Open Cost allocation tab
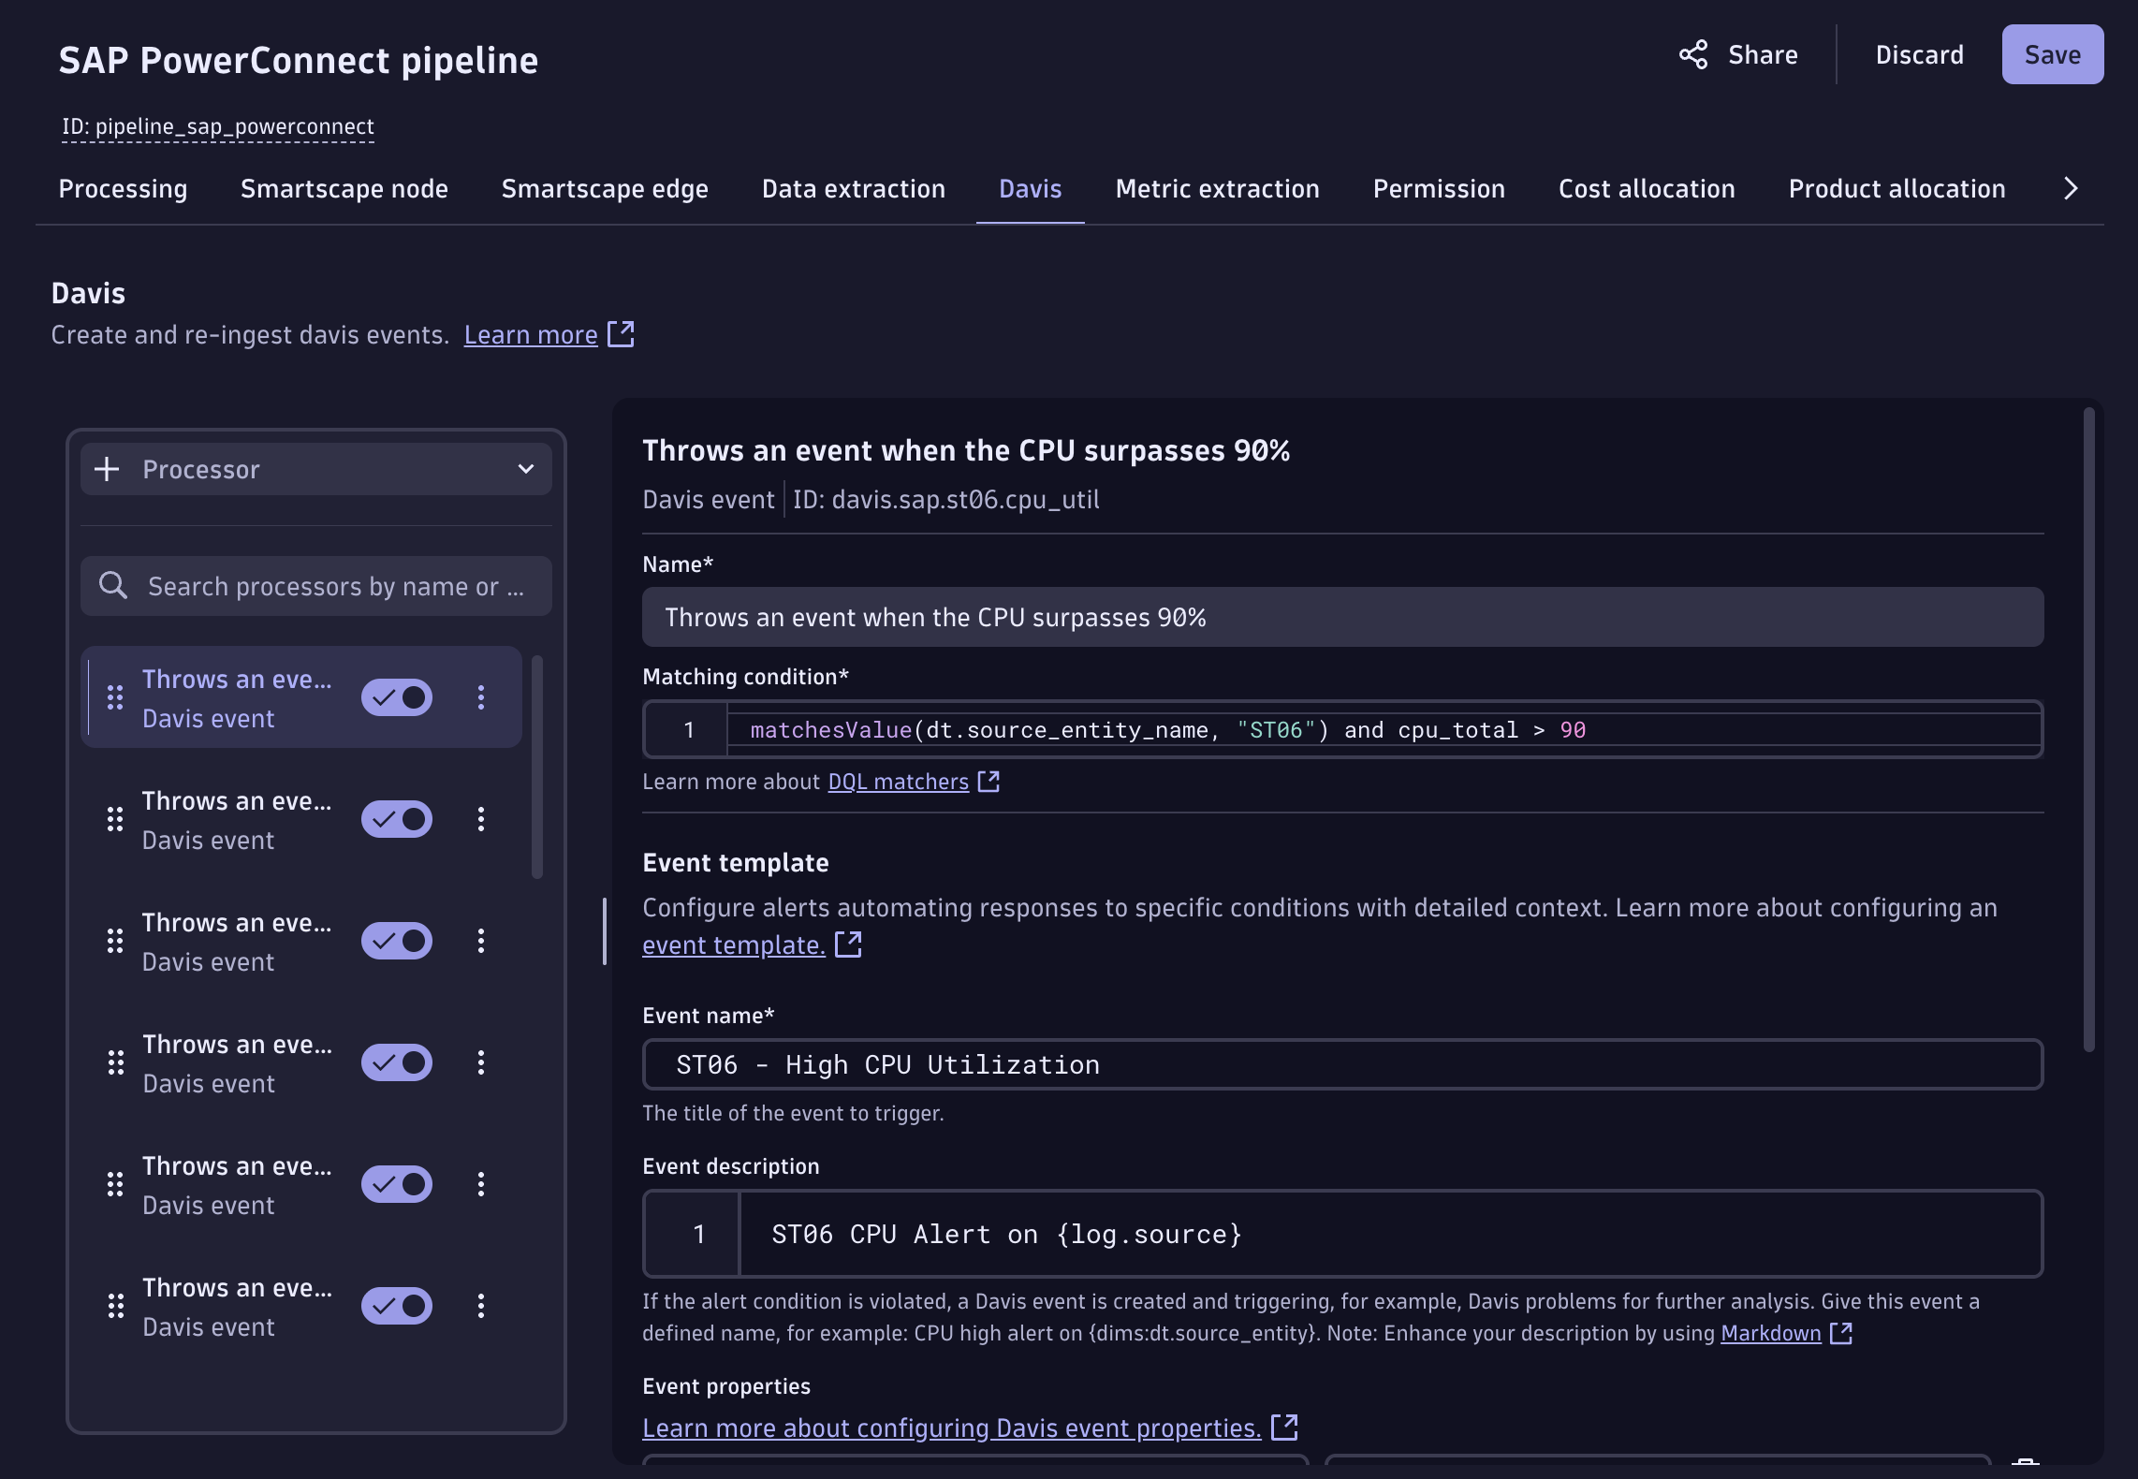This screenshot has height=1479, width=2138. click(x=1647, y=189)
